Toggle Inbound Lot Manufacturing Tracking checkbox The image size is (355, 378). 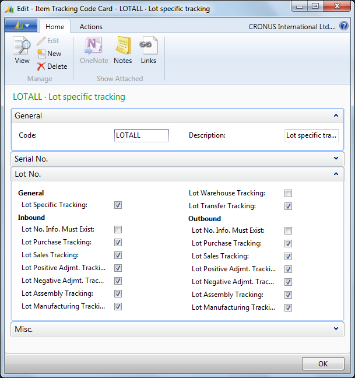point(118,307)
